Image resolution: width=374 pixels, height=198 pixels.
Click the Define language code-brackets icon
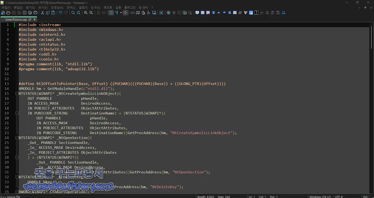[x=132, y=13]
